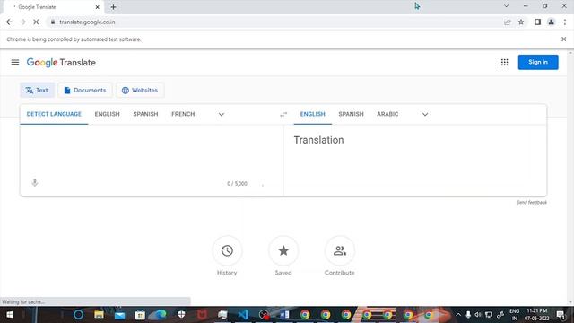Set target language to English
The height and width of the screenshot is (323, 574).
coord(313,114)
